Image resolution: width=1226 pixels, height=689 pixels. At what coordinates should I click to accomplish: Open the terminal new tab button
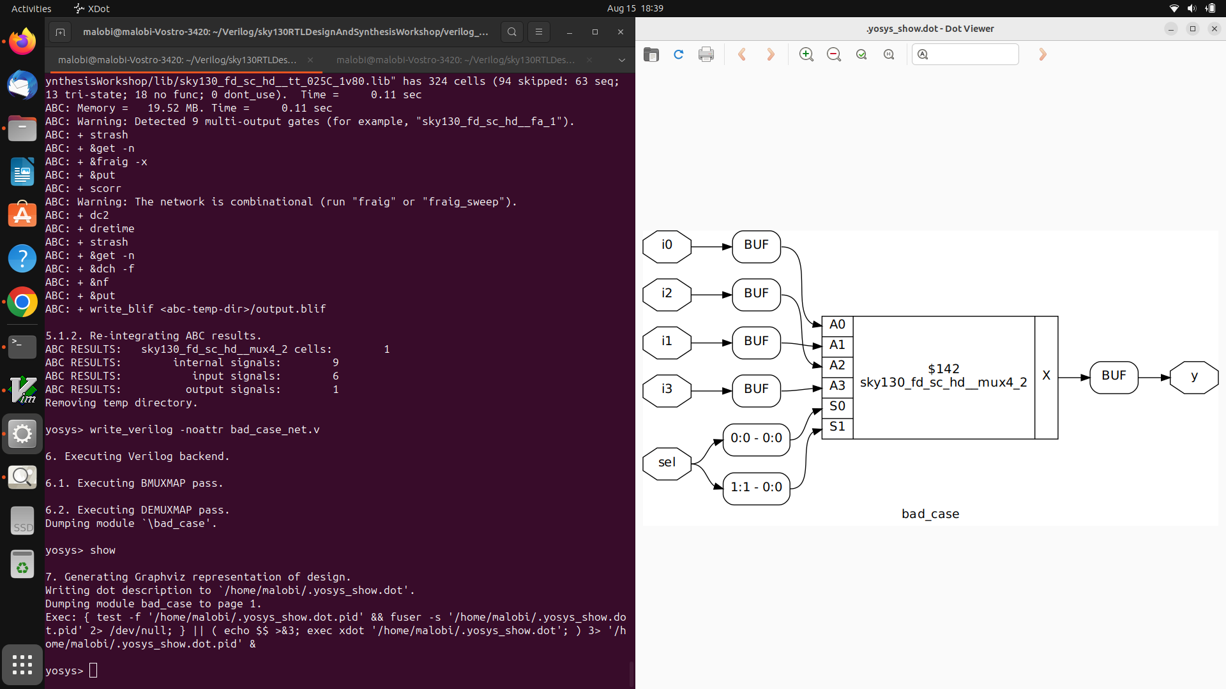(60, 32)
